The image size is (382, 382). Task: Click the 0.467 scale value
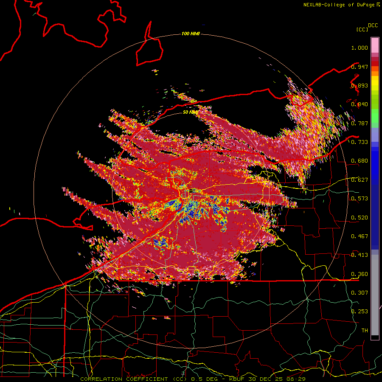[x=360, y=236]
